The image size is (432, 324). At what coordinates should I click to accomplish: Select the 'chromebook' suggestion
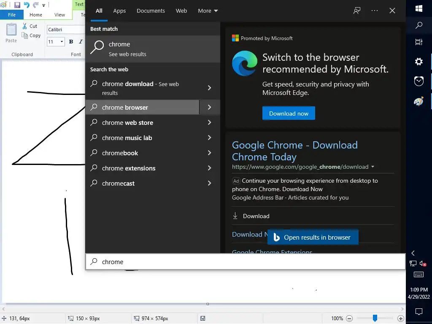[x=143, y=153]
